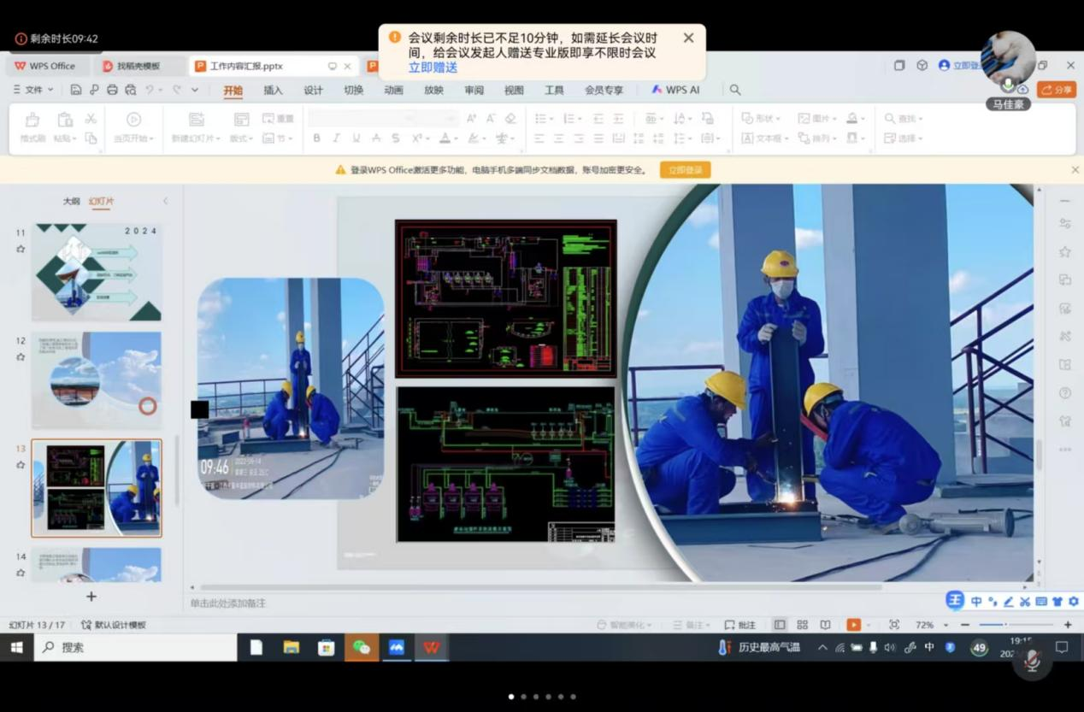Click the 立即赠送 link in meeting notice
Screen dimensions: 1084x712
pyautogui.click(x=433, y=68)
